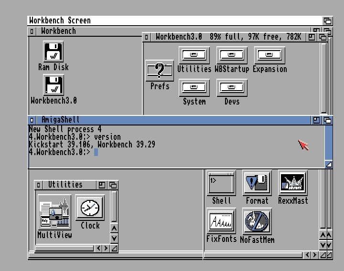This screenshot has height=271, width=344.
Task: Start the RexxMast icon
Action: click(x=292, y=183)
